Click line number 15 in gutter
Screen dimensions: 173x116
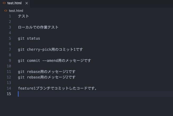click(x=9, y=94)
